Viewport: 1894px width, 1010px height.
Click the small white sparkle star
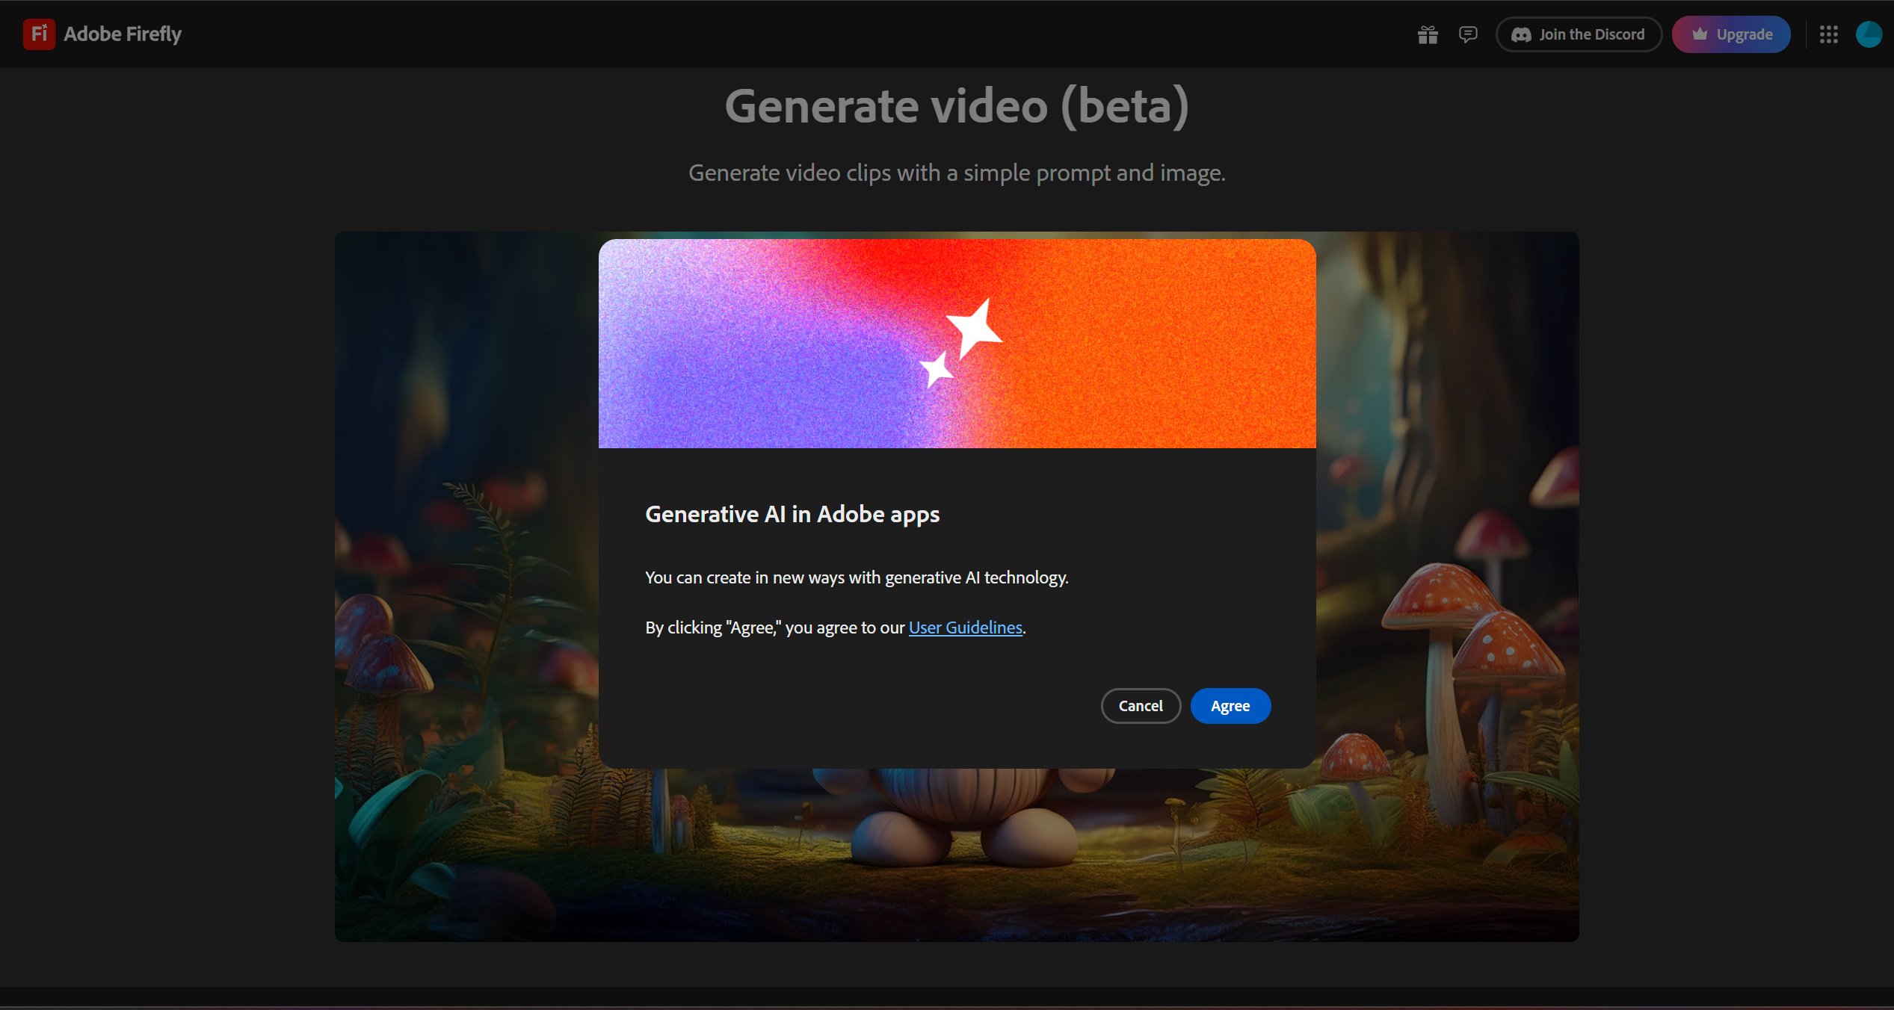936,369
